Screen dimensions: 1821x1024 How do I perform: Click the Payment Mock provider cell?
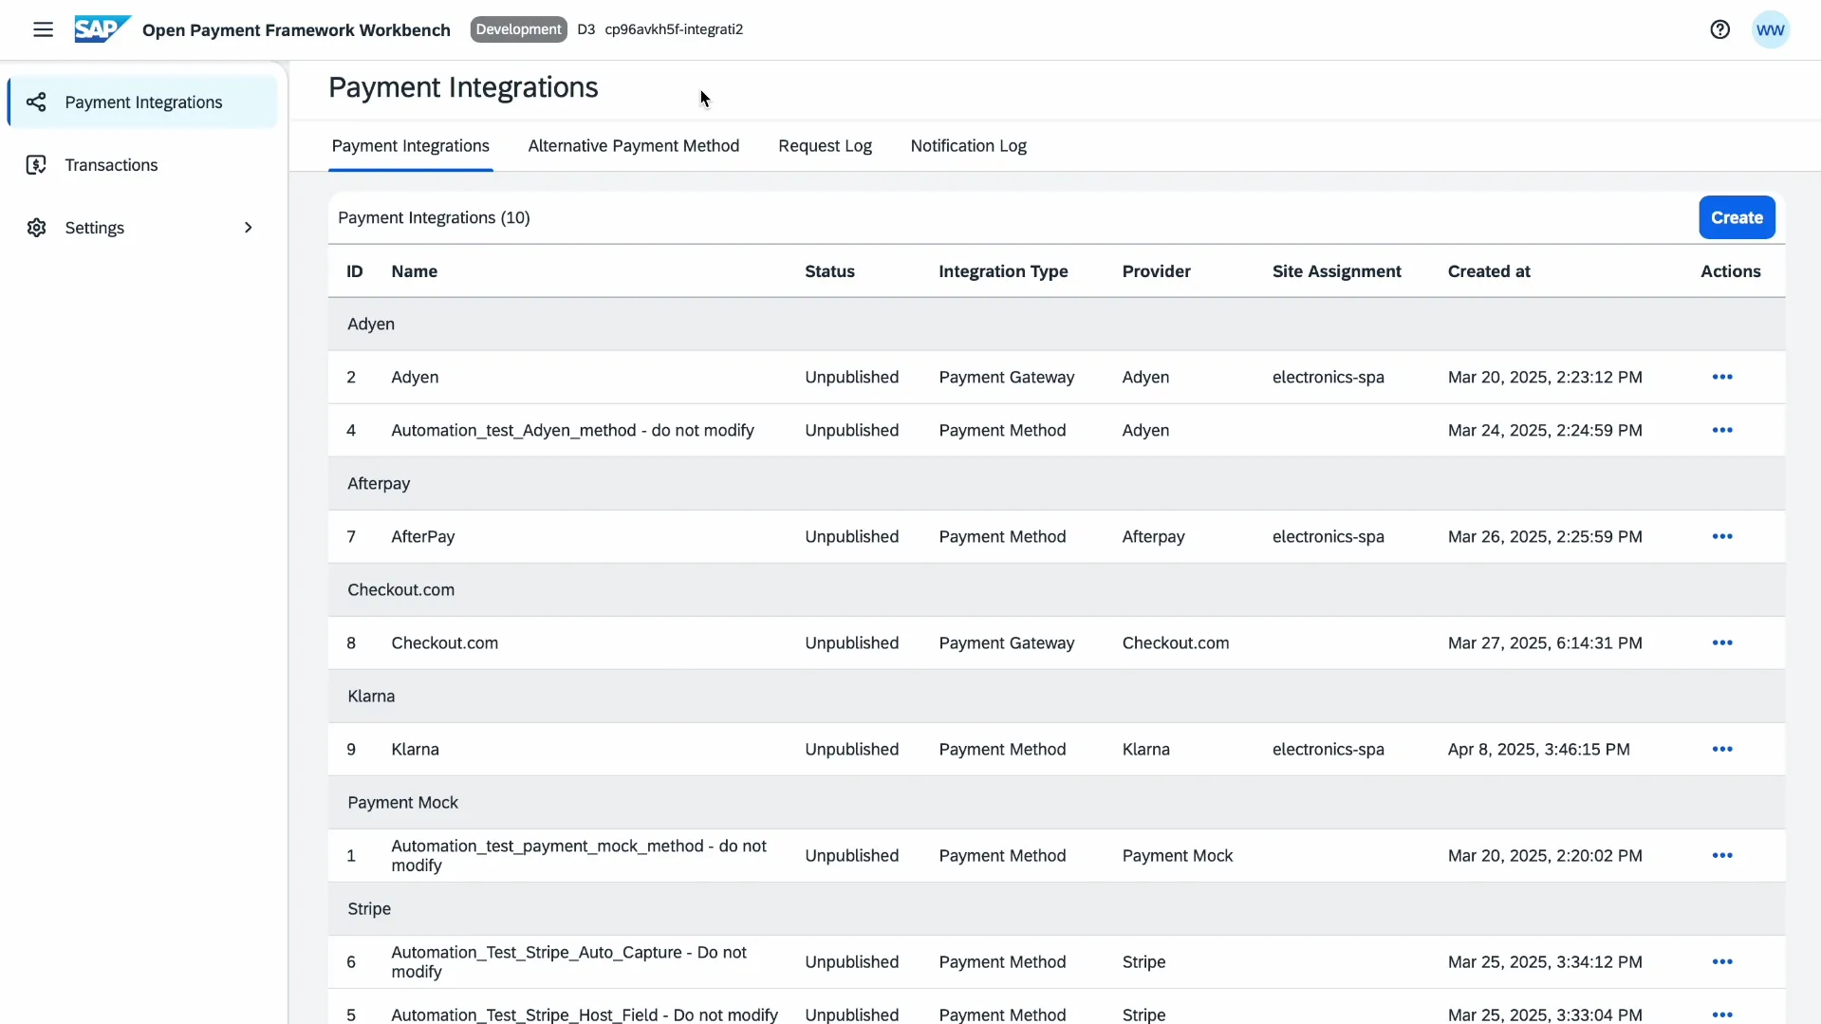tap(1177, 855)
